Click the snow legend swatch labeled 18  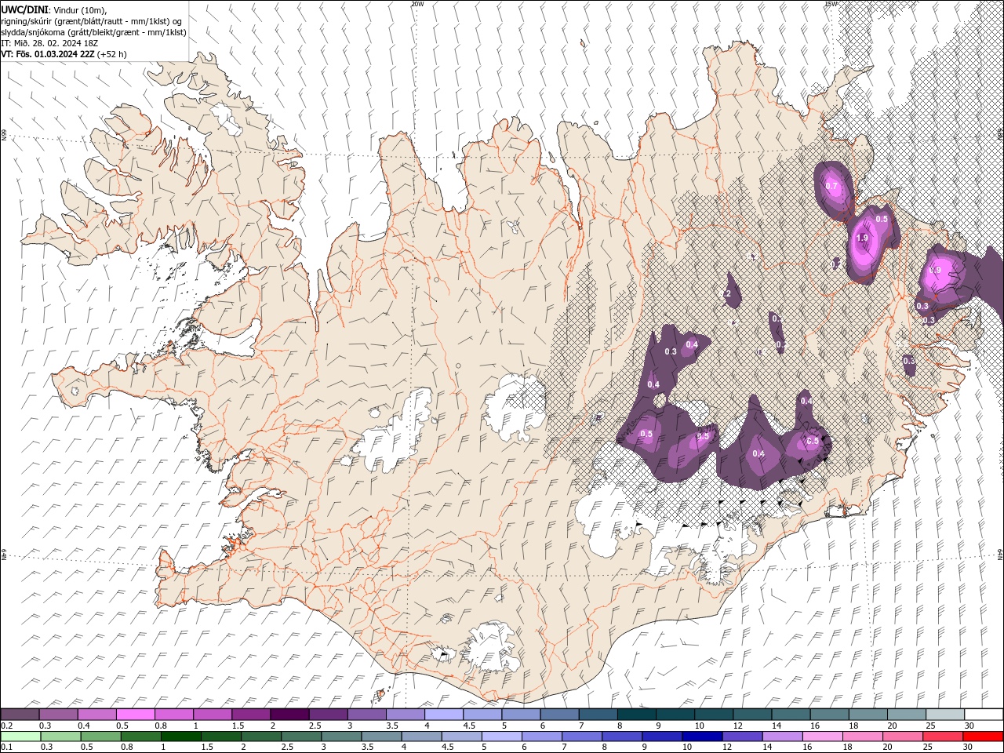point(868,715)
